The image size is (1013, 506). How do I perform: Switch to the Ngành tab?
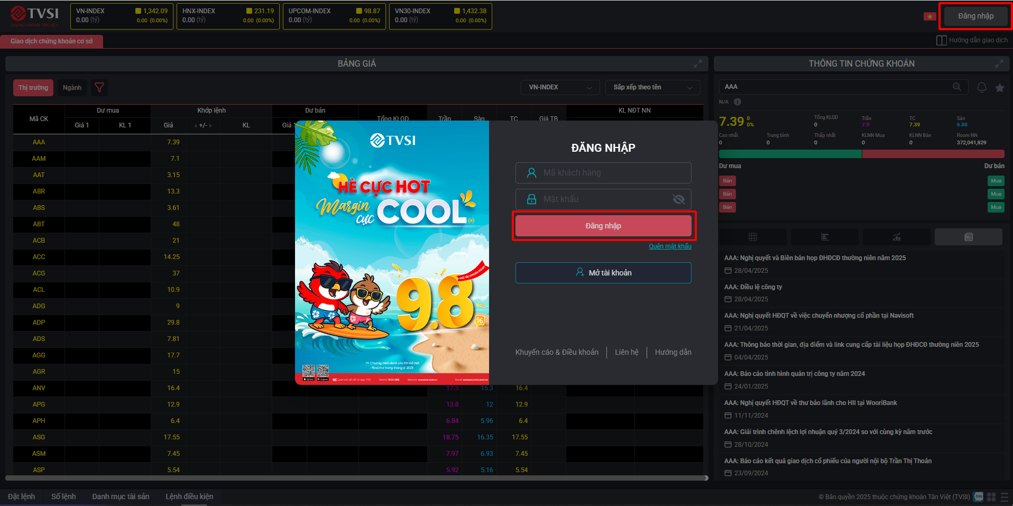pos(72,88)
